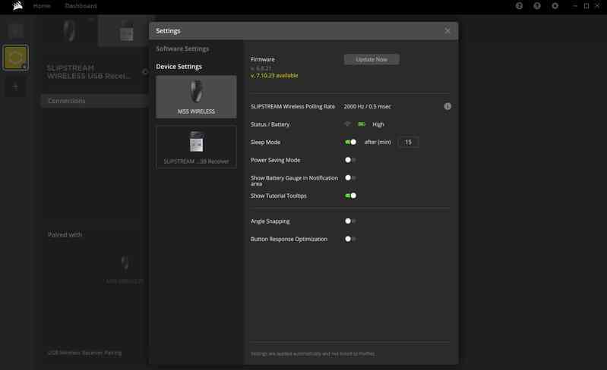The width and height of the screenshot is (607, 370).
Task: Edit the sleep after minutes field
Action: [x=408, y=142]
